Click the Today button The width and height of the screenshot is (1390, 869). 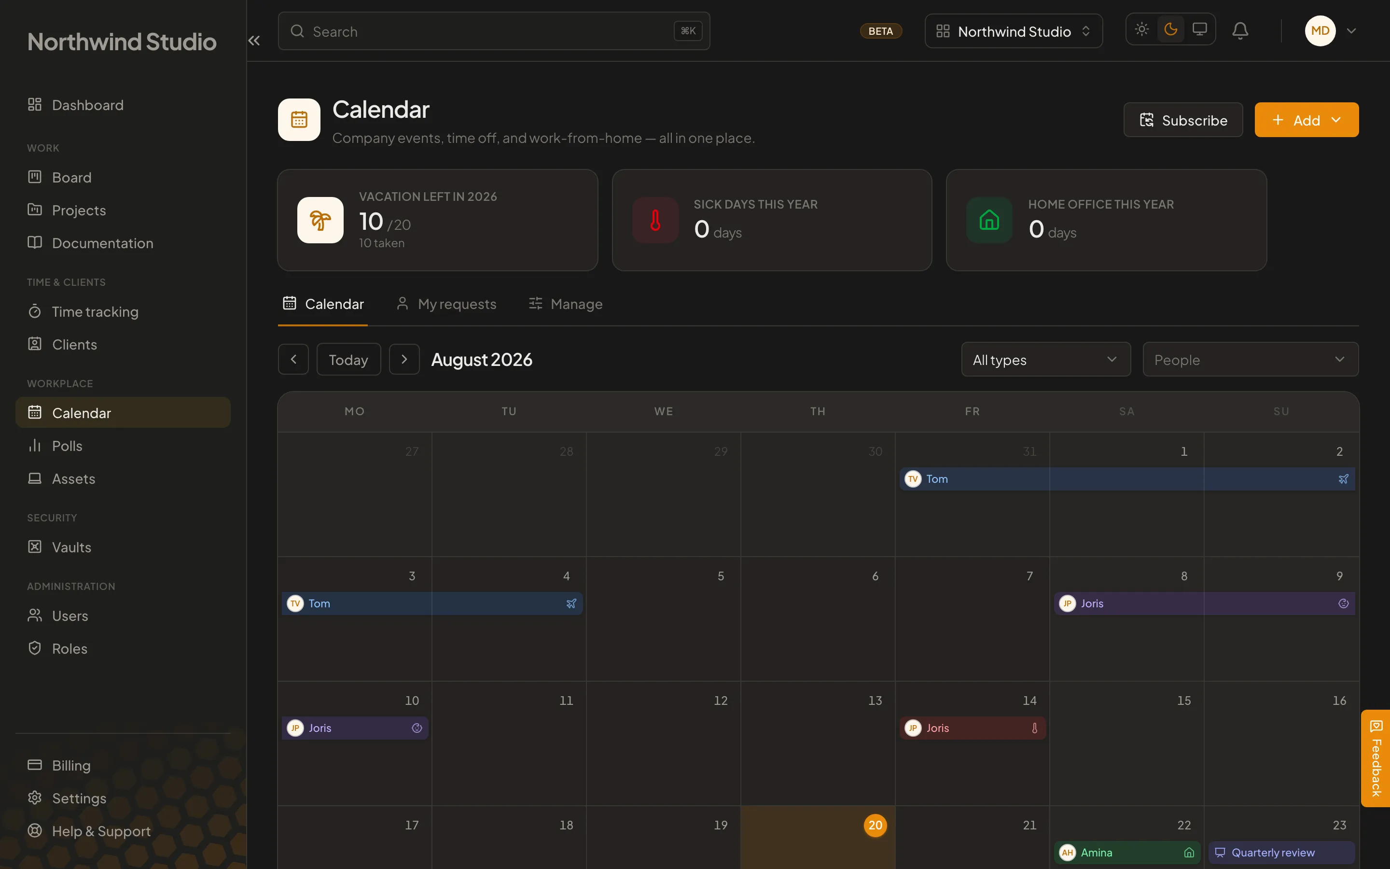(348, 360)
